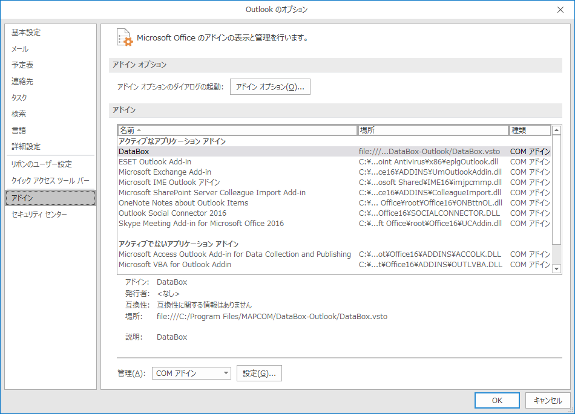Screen dimensions: 575x414
Task: Click the アクティブでないアプリケーション アドイン group header
Action: tap(179, 244)
